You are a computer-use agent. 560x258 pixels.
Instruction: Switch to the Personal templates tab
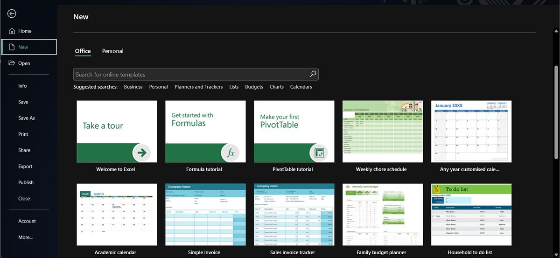tap(112, 51)
